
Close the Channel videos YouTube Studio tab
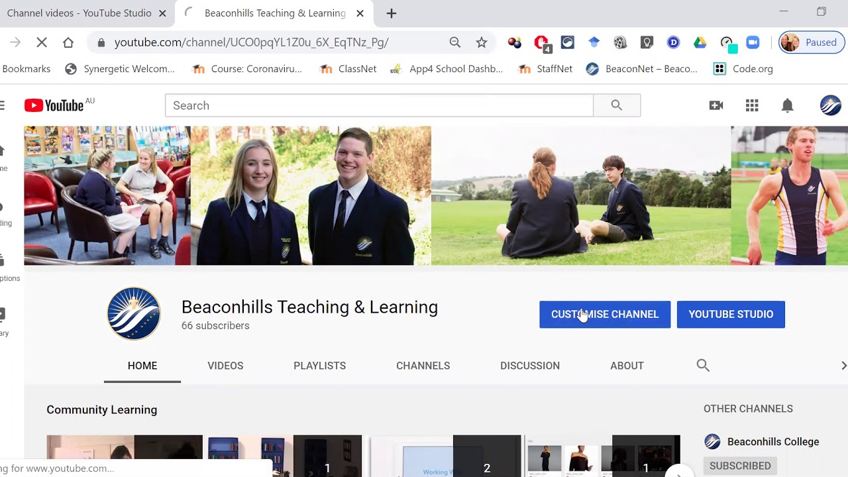pyautogui.click(x=163, y=13)
